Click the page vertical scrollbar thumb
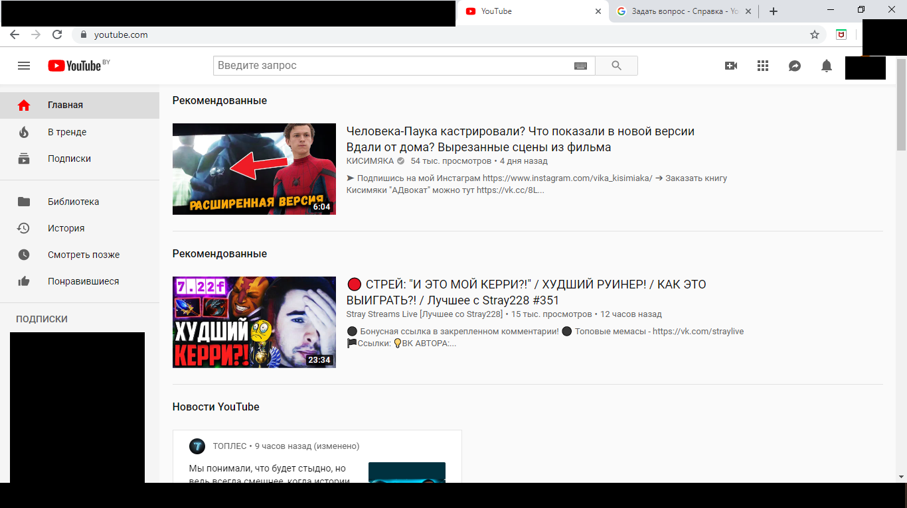 tap(901, 105)
